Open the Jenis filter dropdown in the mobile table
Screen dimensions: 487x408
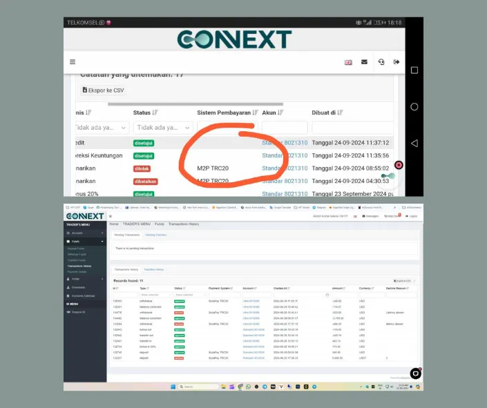pyautogui.click(x=102, y=128)
